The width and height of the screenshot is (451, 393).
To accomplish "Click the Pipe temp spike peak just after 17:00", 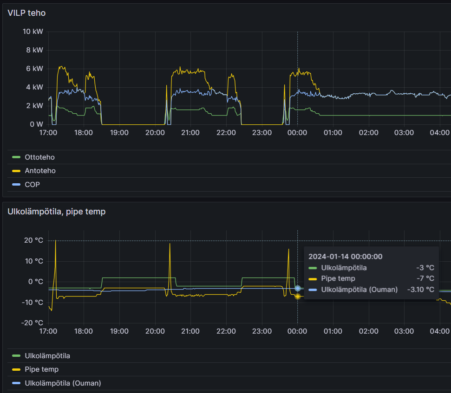I will click(x=55, y=241).
